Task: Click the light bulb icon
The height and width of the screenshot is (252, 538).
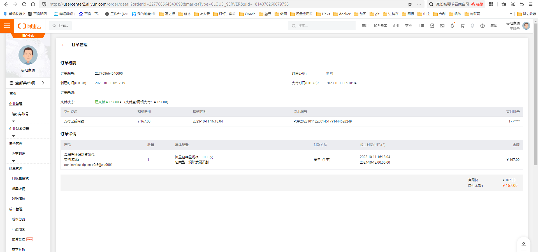Action: click(472, 26)
